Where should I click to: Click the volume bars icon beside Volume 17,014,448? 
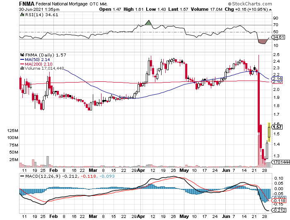pyautogui.click(x=22, y=68)
